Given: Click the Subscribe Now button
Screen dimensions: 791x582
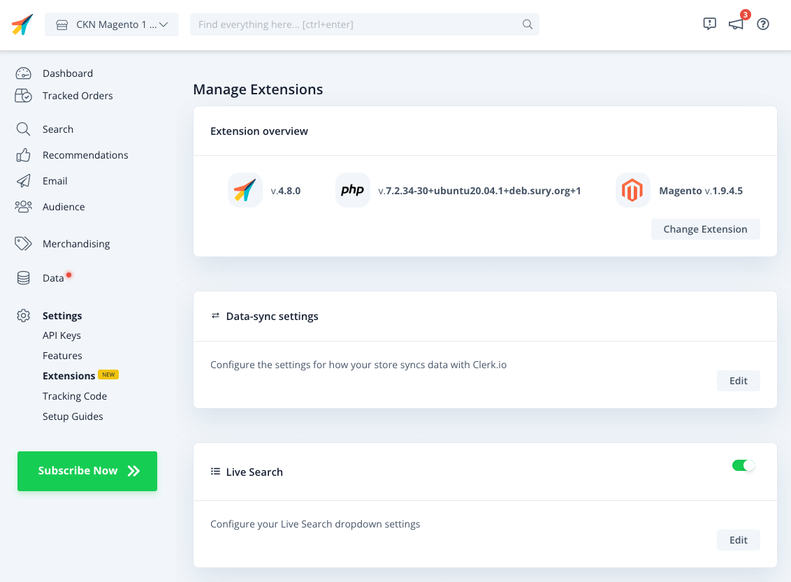Looking at the screenshot, I should 87,471.
